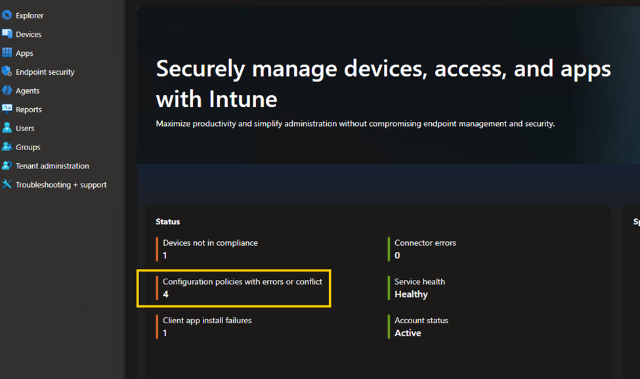Open Client app install failures

(x=207, y=321)
